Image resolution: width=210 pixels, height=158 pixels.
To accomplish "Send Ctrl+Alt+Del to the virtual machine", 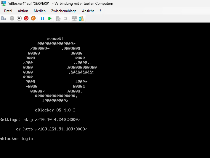I will point(4,18).
